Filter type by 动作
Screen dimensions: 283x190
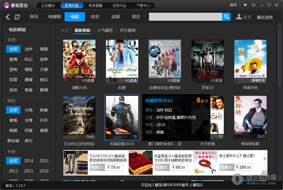tap(28, 49)
